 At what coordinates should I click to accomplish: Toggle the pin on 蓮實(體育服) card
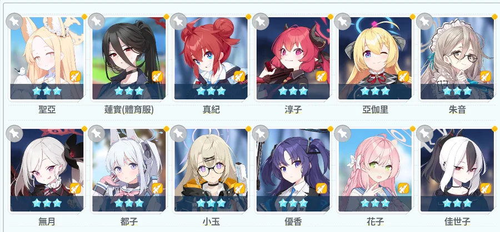96,21
